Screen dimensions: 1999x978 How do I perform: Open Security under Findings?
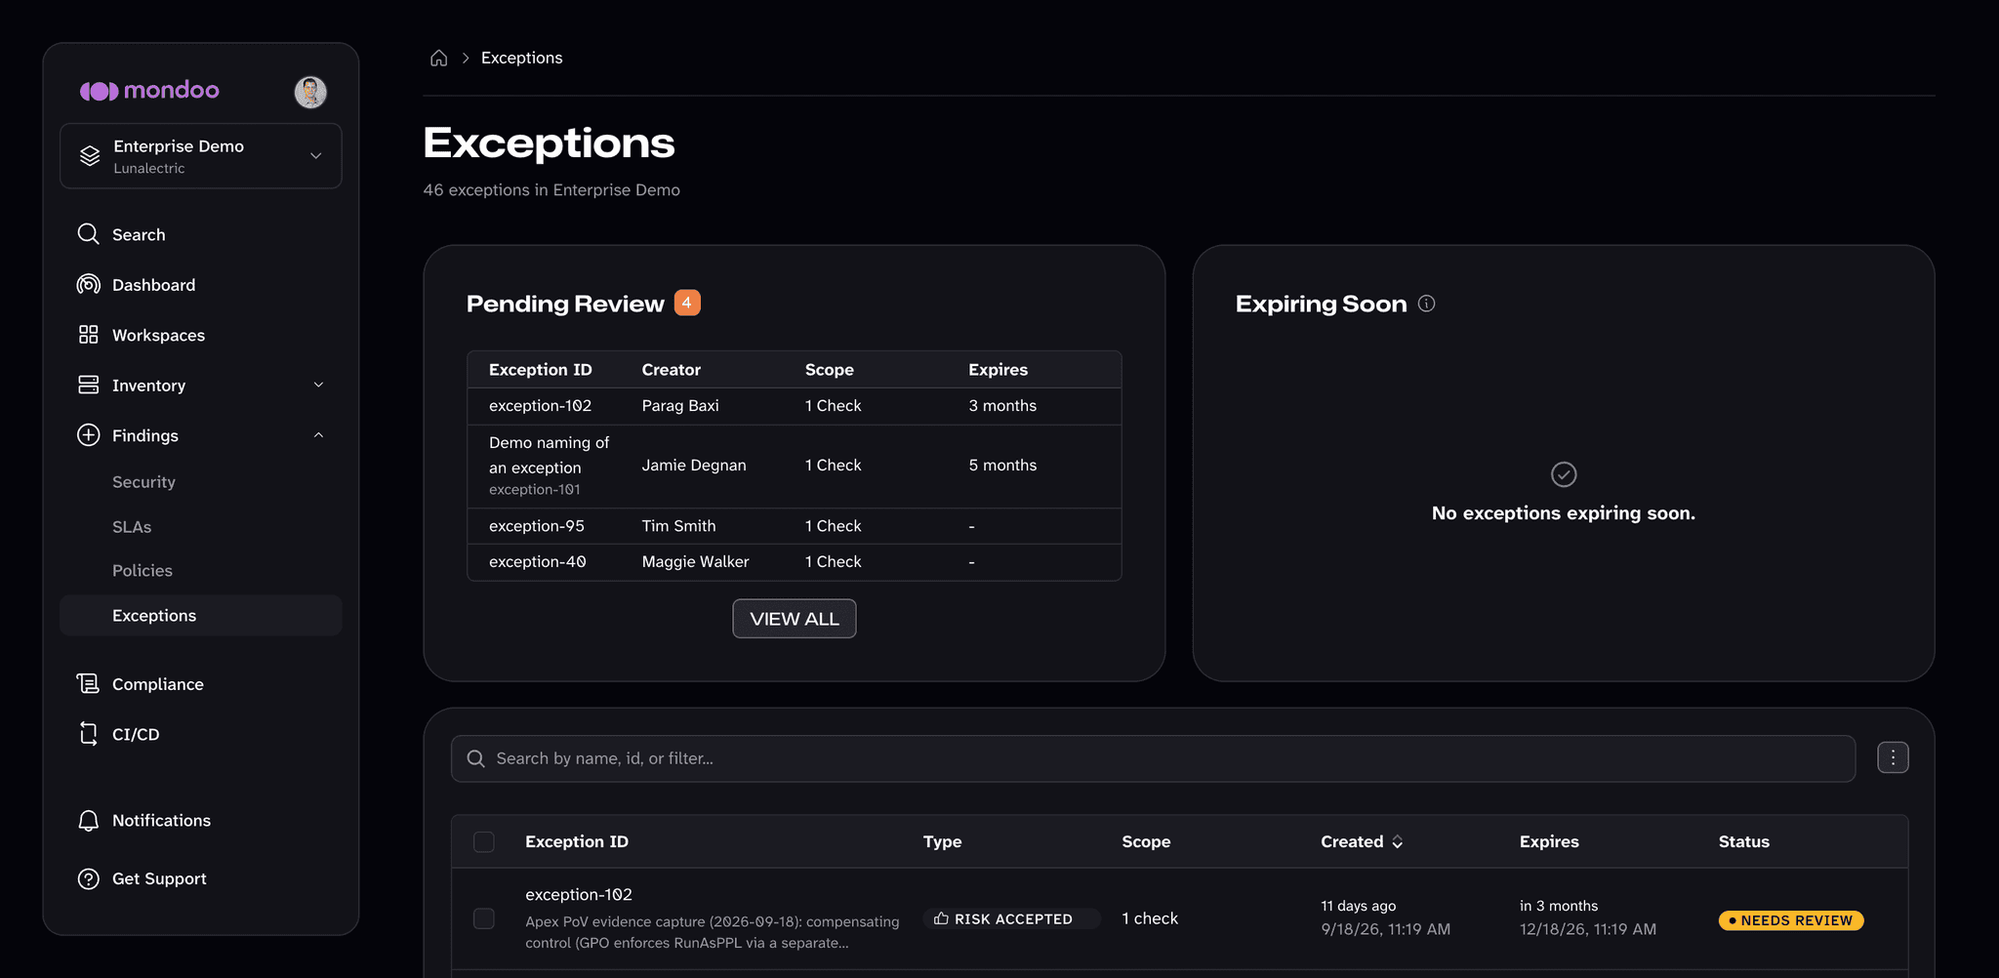pyautogui.click(x=143, y=482)
